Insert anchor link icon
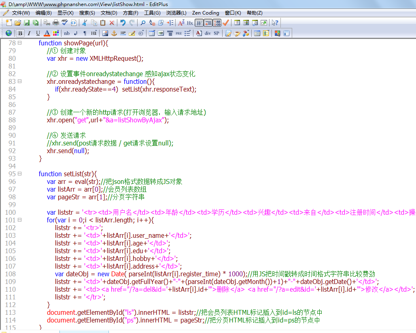 (114, 33)
